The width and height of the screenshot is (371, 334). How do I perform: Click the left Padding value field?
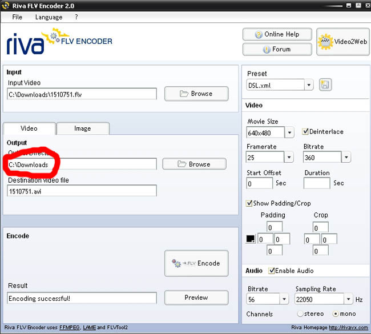coord(265,239)
